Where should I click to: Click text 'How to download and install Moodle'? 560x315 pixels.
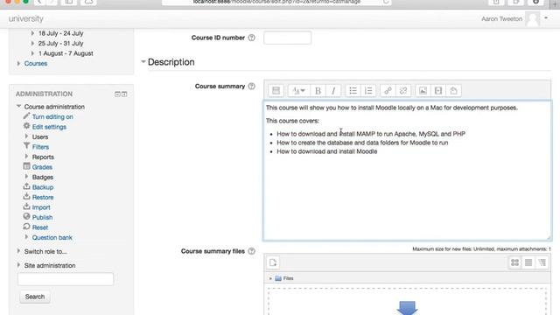pyautogui.click(x=326, y=151)
